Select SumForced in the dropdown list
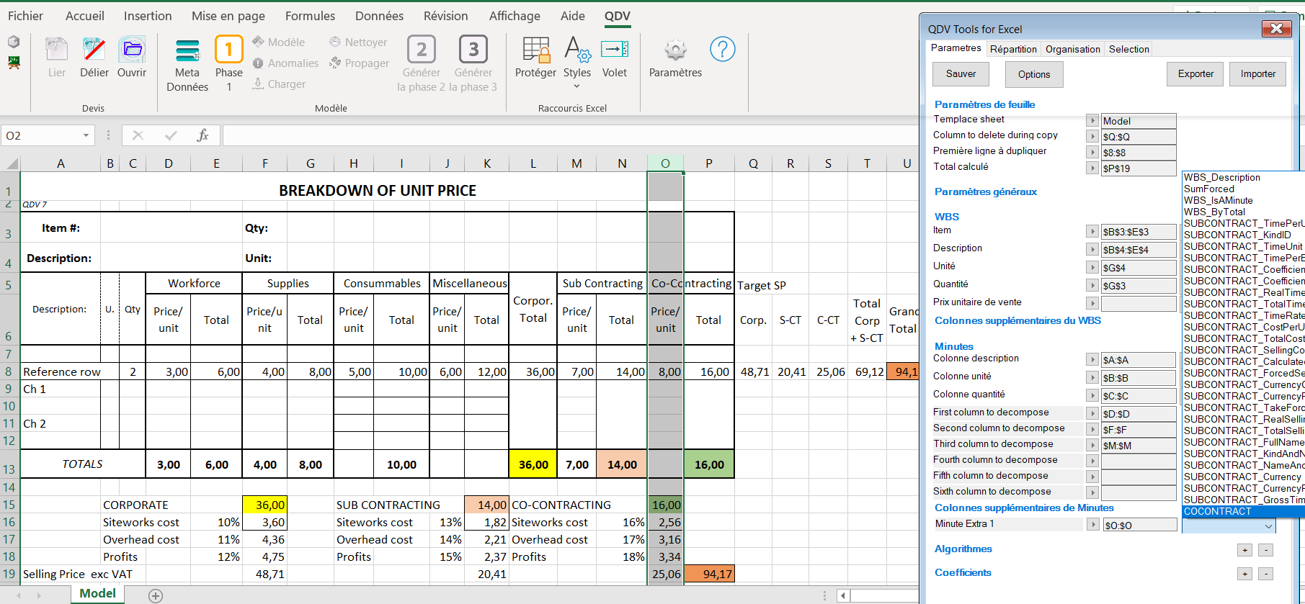 pyautogui.click(x=1244, y=189)
